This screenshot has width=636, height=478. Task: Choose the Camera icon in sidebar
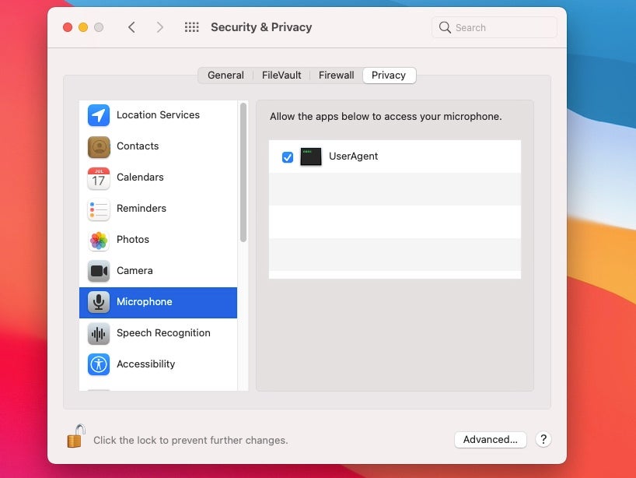coord(99,271)
